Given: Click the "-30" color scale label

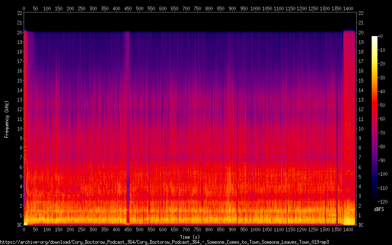Looking at the screenshot, I should pos(382,78).
